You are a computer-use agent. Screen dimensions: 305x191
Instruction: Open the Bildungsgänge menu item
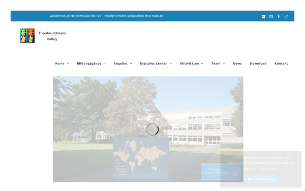(x=89, y=64)
